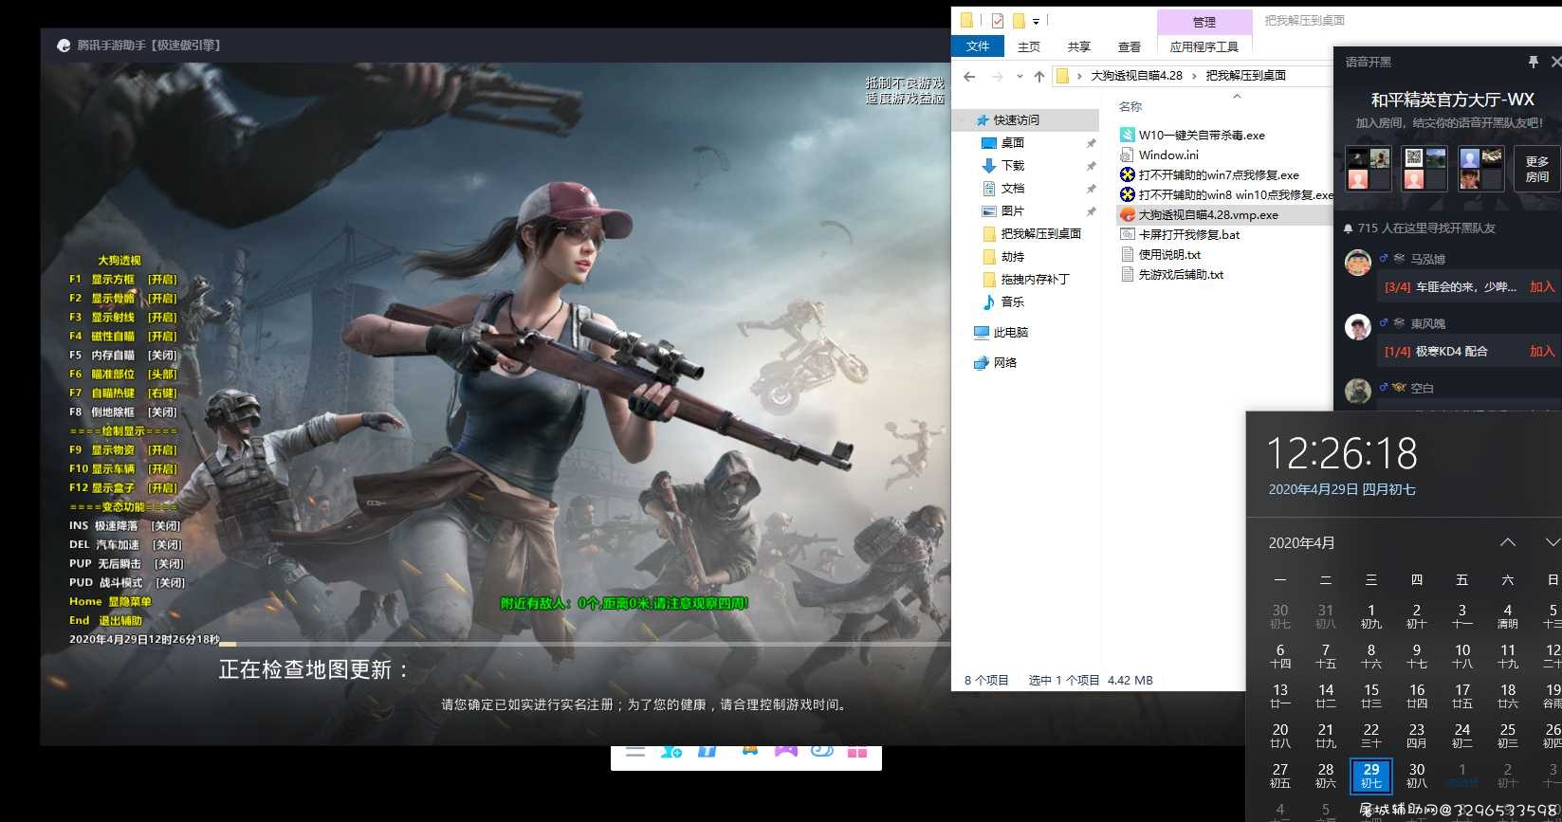This screenshot has height=822, width=1562.
Task: Click the forward arrow in File Explorer
Action: tap(997, 76)
